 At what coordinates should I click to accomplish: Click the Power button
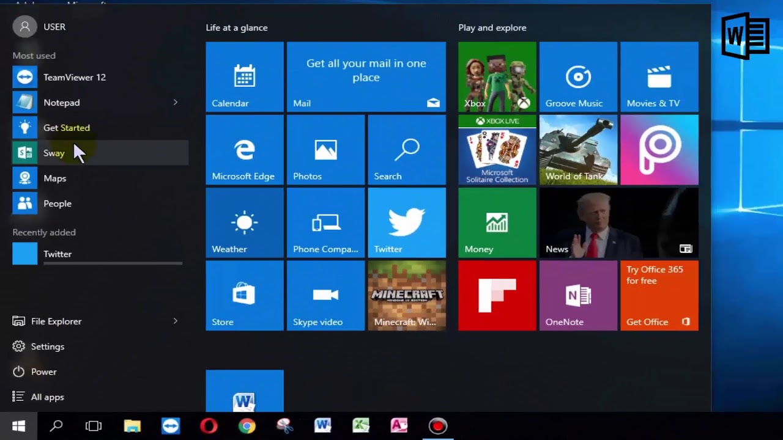click(100, 372)
